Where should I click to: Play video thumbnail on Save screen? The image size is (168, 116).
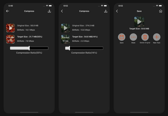click(x=139, y=22)
